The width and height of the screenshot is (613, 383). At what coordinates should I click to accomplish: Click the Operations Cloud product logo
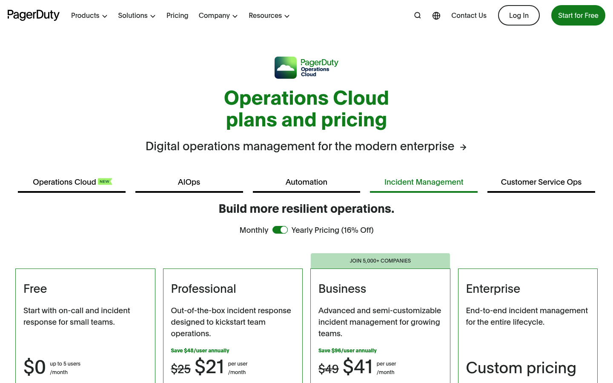pos(306,68)
